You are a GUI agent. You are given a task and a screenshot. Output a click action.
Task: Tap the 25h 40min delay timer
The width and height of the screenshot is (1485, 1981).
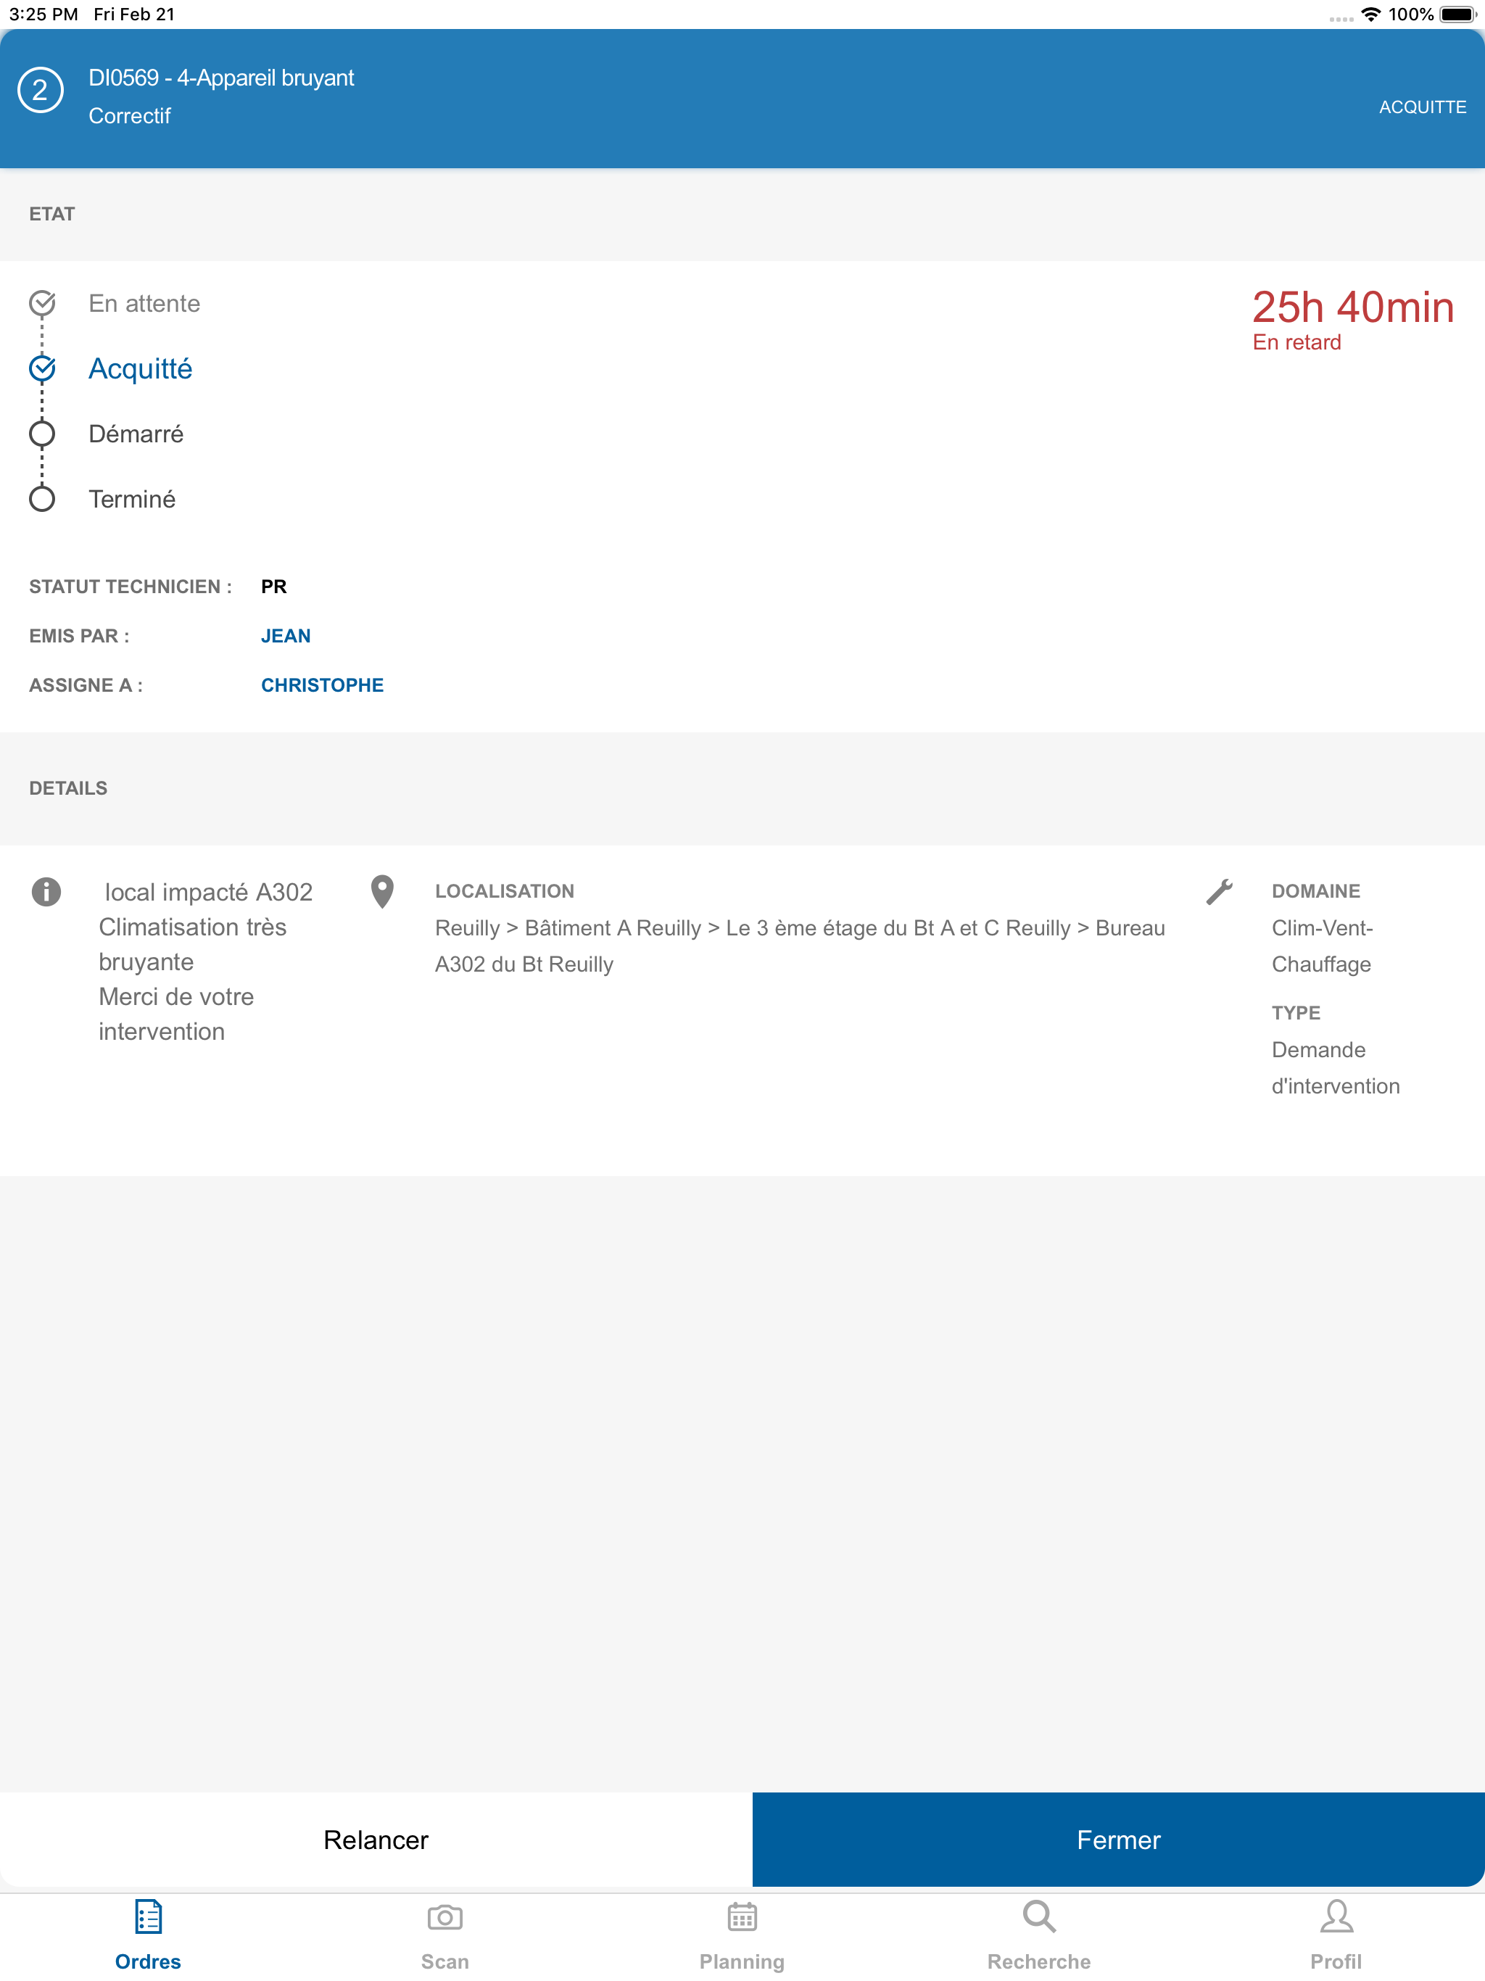[x=1352, y=307]
